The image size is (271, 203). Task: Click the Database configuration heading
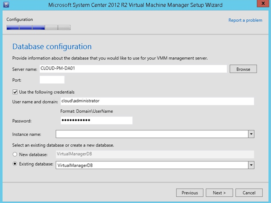(52, 46)
